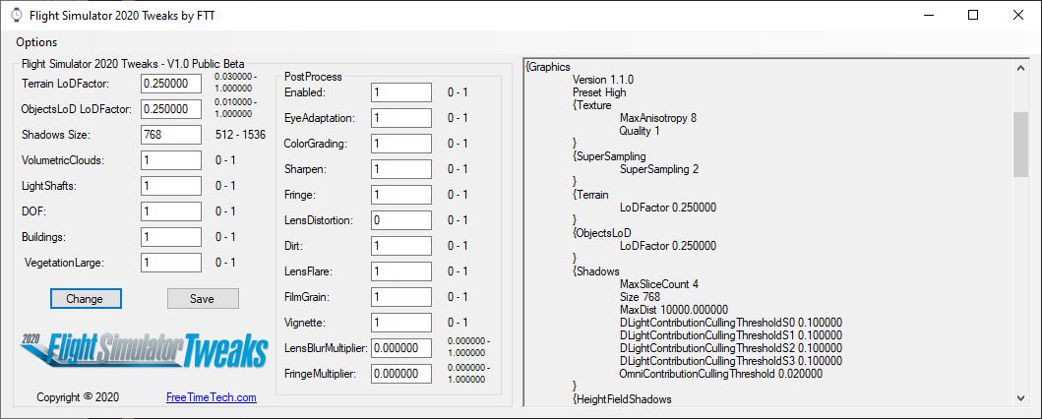The height and width of the screenshot is (419, 1042).
Task: Click the 'SuperSampling 2' config line
Action: click(x=659, y=169)
